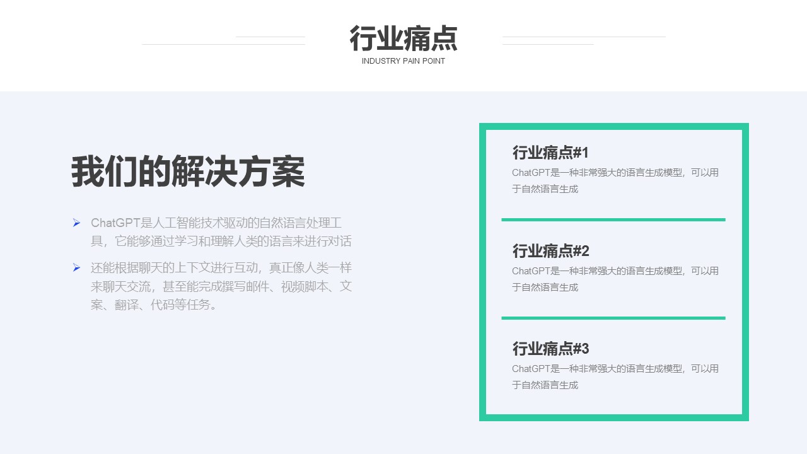Click the 行业痛点#2 heading

pos(550,251)
